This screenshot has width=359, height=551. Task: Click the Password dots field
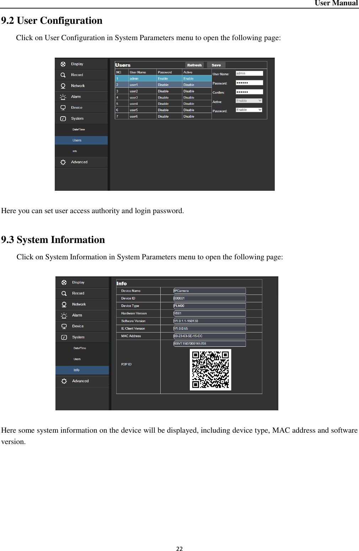point(250,83)
